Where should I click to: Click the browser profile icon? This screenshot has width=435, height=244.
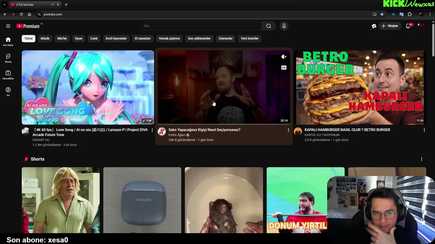422,14
